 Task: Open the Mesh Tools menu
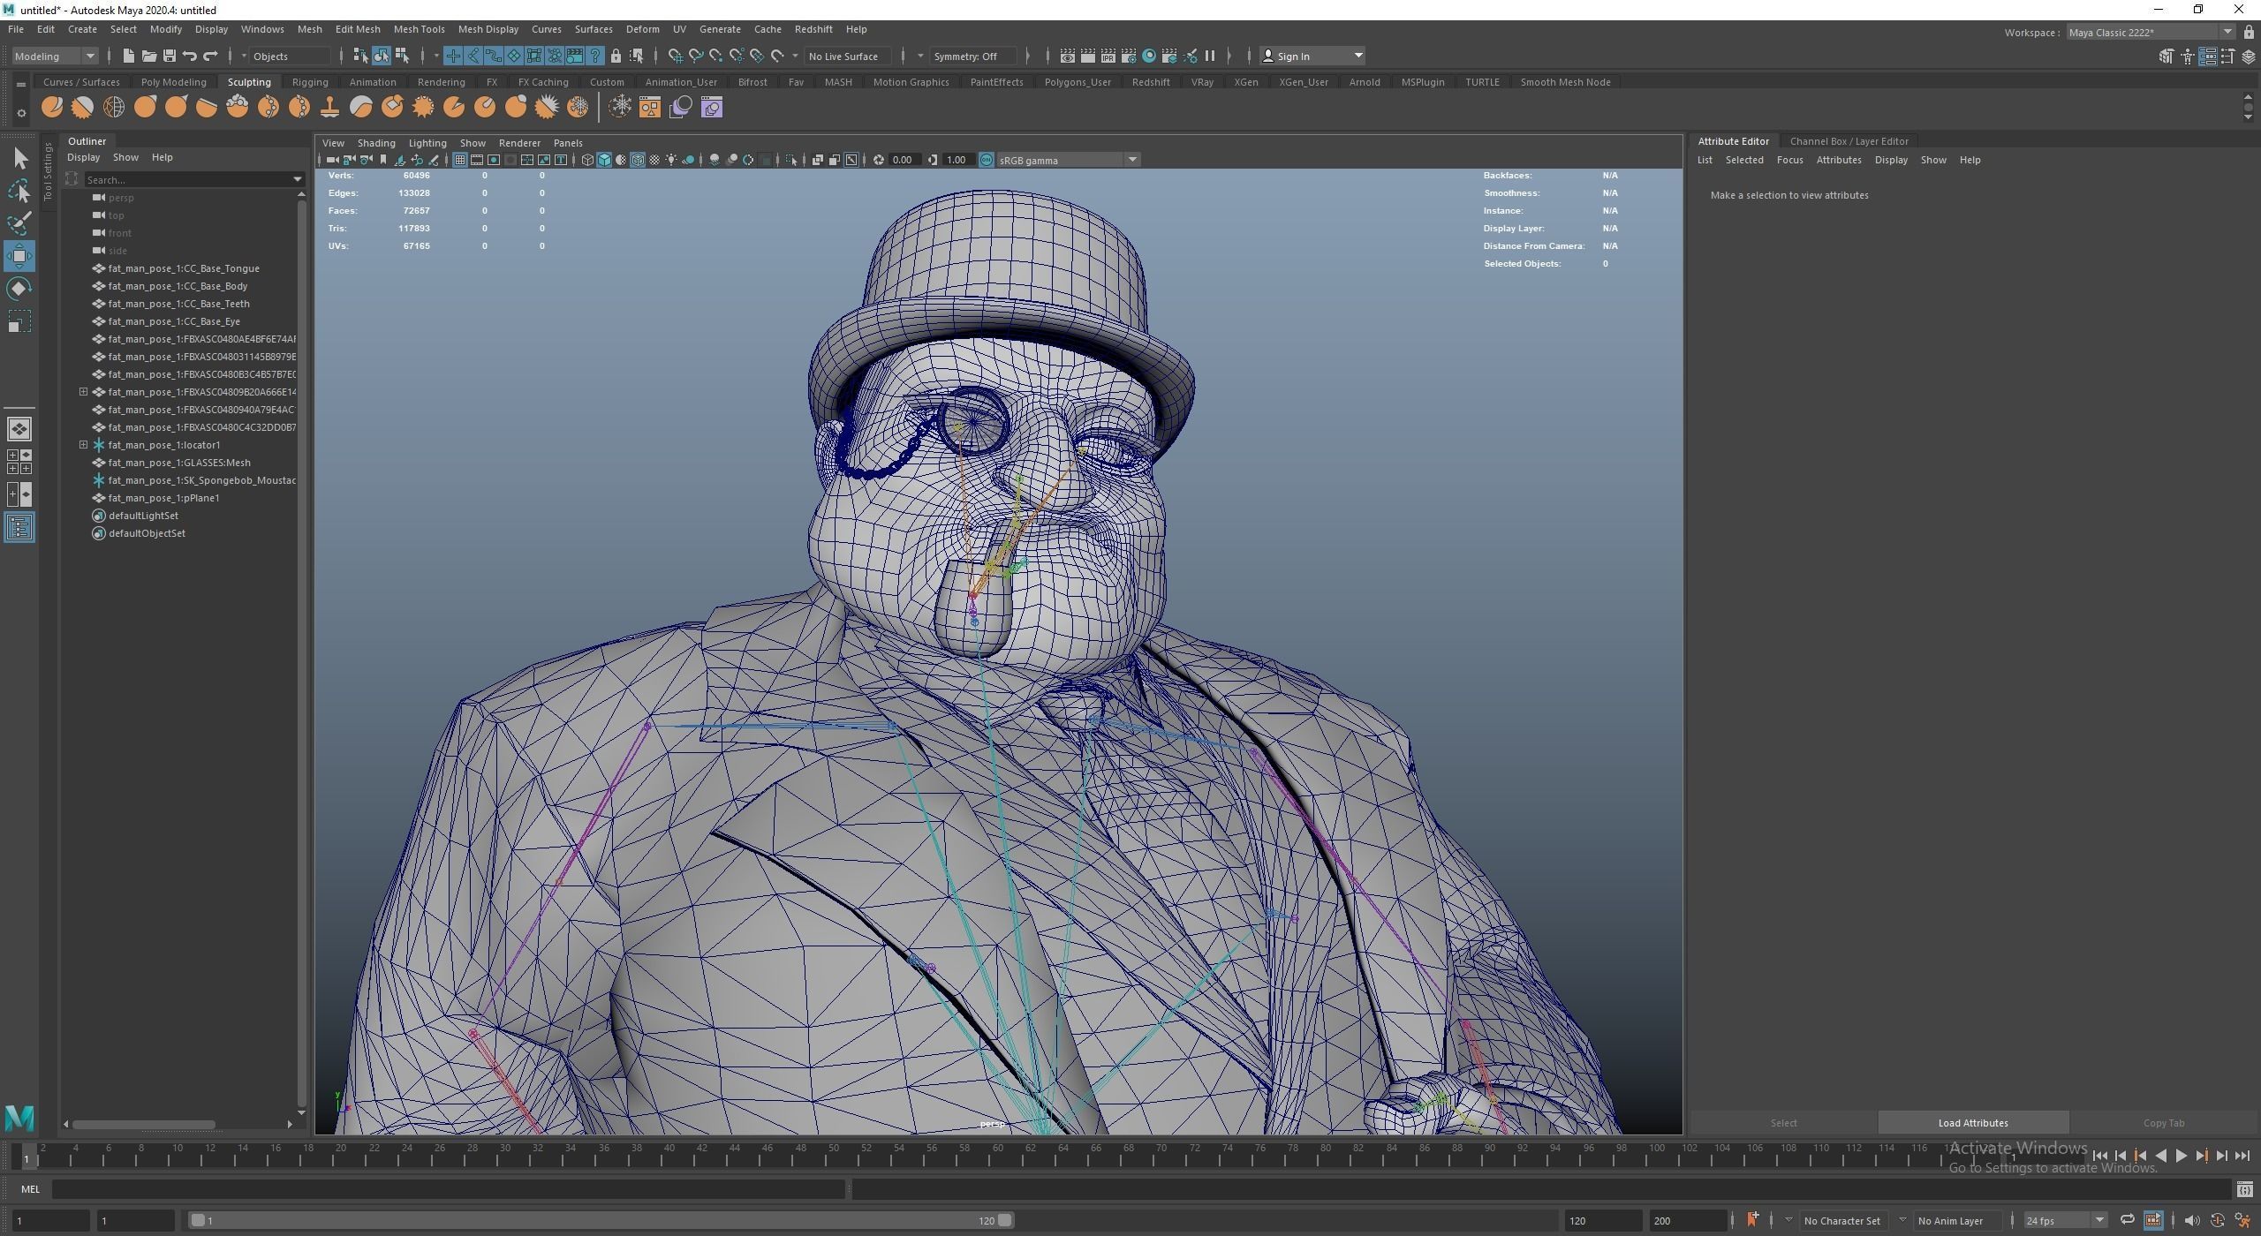(419, 29)
